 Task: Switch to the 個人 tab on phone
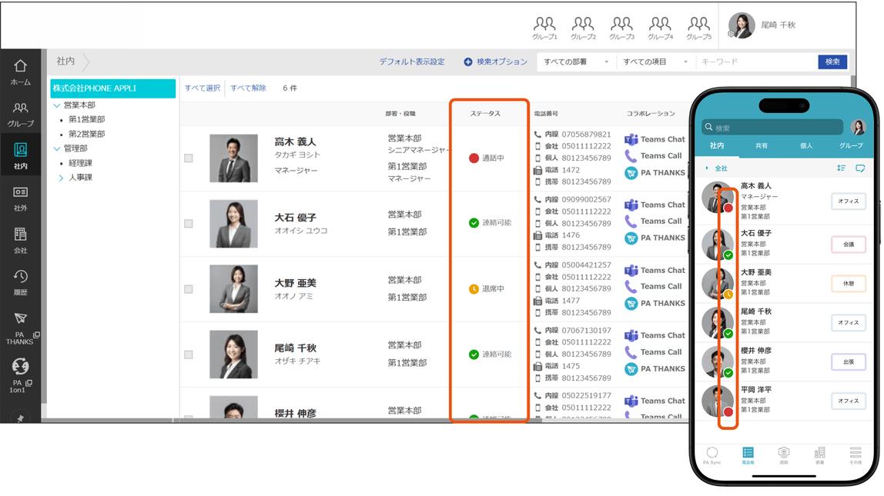[806, 145]
